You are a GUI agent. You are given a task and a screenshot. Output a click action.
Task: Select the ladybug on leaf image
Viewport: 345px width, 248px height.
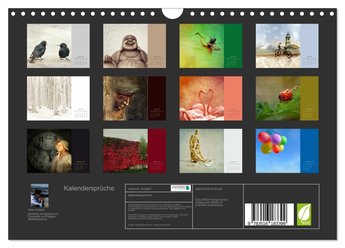coord(278,98)
